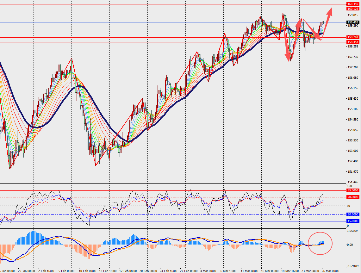Select the 85.0000 oscillator level label
Viewport: 361px width, 273px height.
pos(353,190)
